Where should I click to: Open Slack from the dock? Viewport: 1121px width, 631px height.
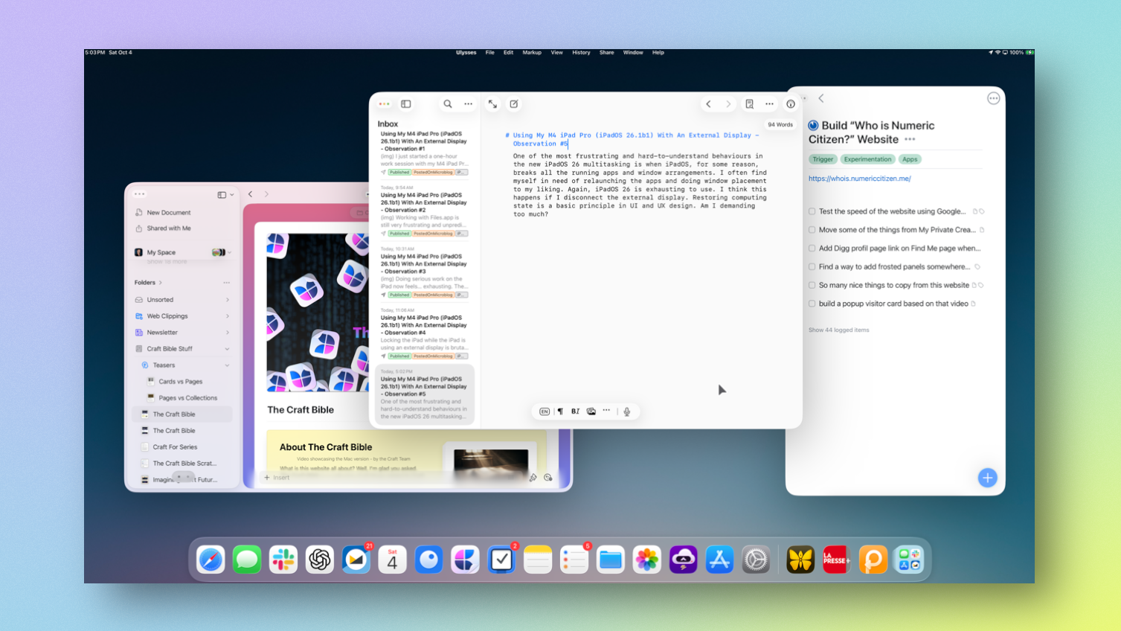tap(283, 560)
